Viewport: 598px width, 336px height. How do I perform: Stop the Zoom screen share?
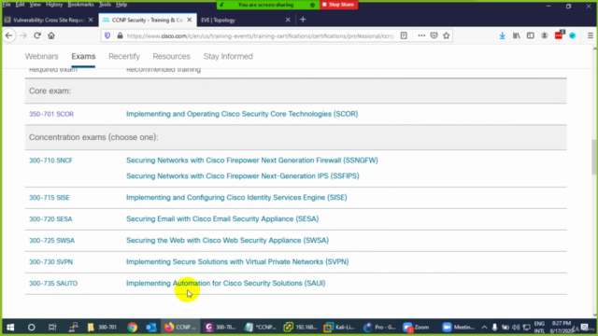338,5
